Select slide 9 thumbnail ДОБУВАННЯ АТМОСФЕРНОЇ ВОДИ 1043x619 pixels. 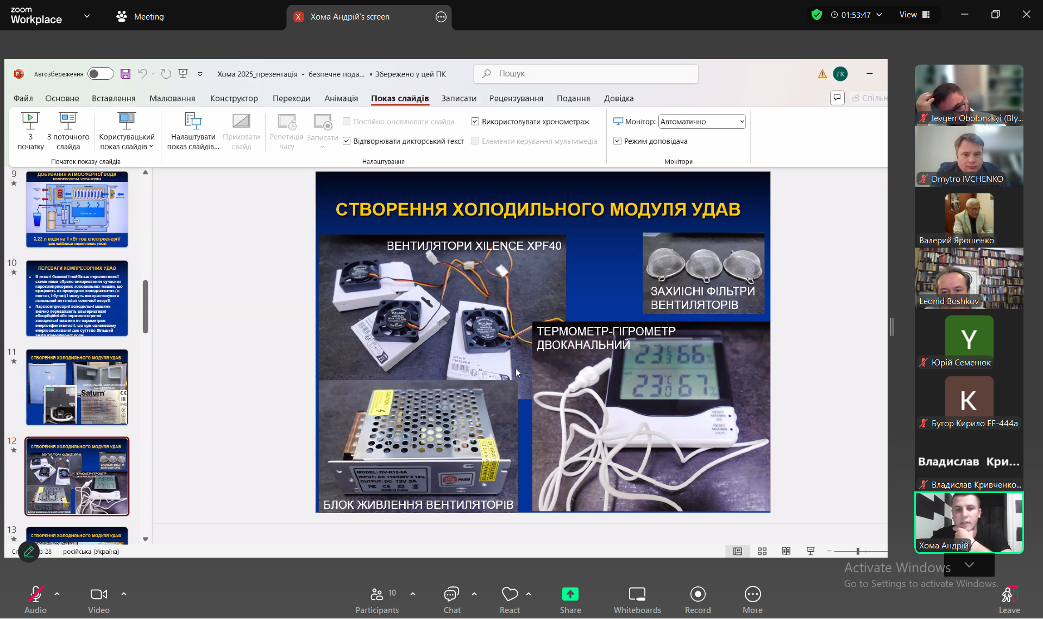(x=77, y=209)
